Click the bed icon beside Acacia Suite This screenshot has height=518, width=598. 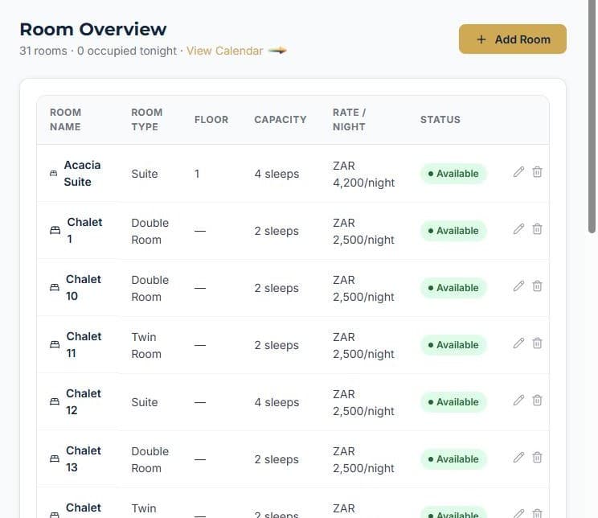click(54, 173)
